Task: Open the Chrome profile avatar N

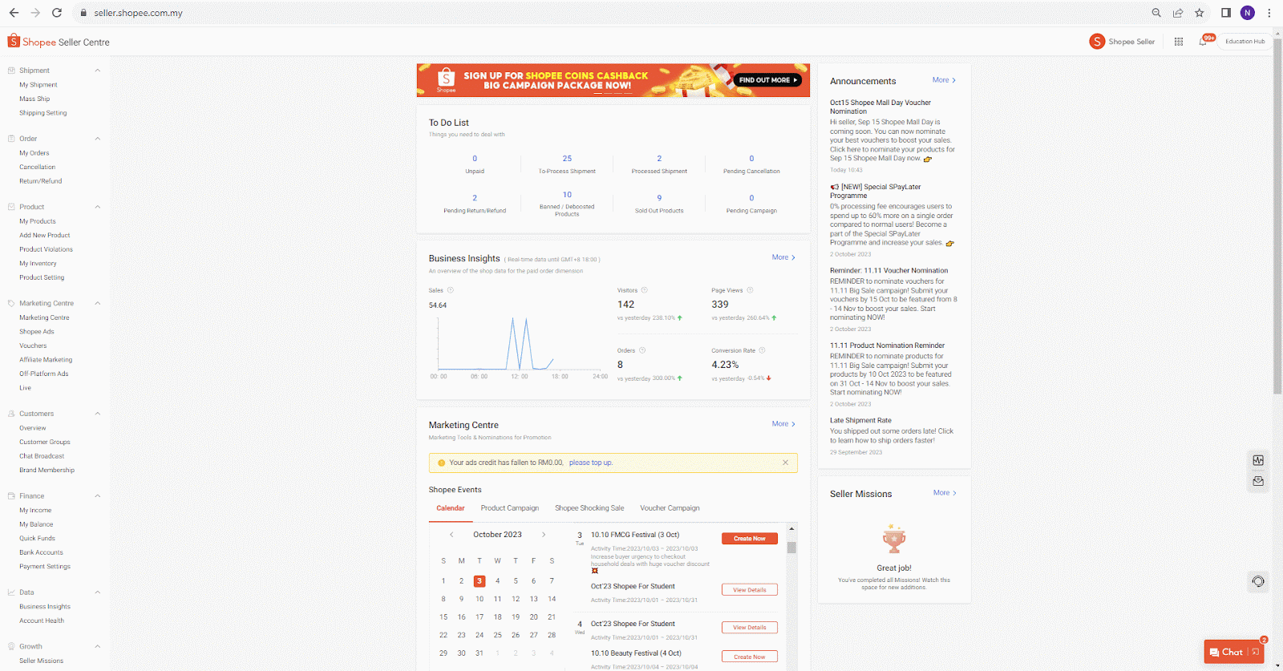Action: click(1248, 13)
